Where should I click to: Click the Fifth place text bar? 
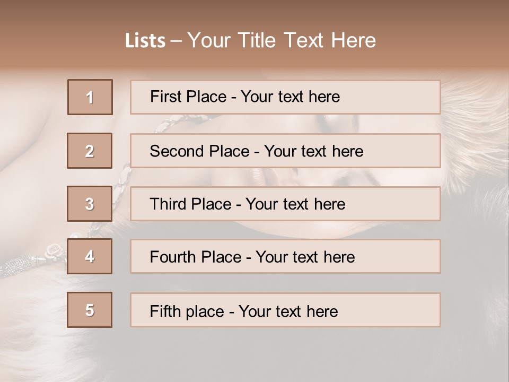click(x=285, y=310)
